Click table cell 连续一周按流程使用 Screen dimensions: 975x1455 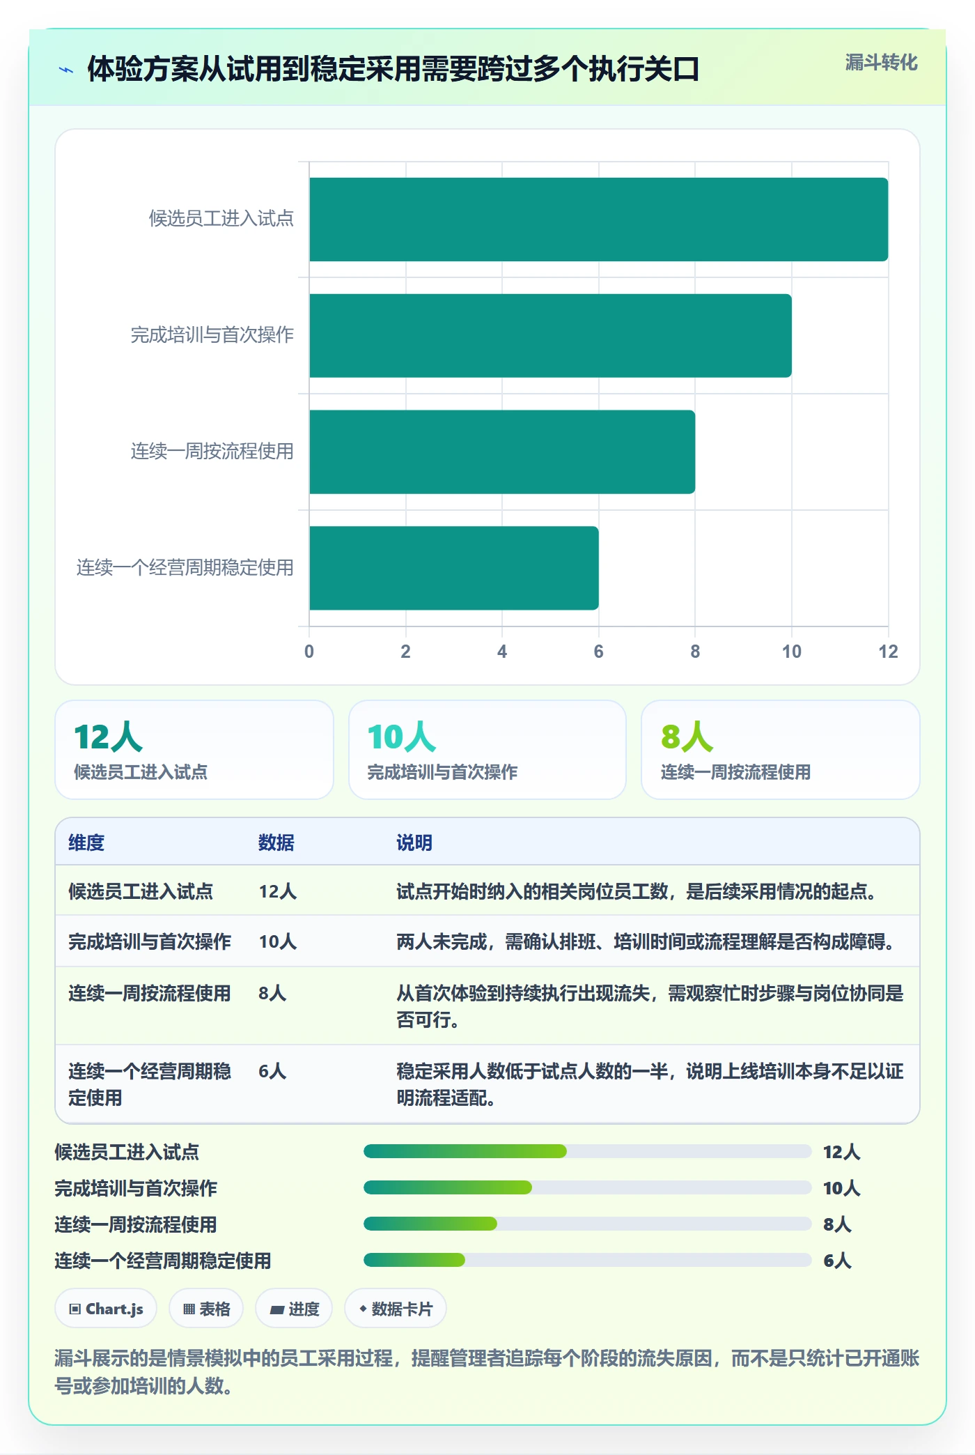click(150, 993)
